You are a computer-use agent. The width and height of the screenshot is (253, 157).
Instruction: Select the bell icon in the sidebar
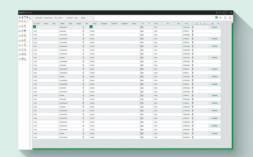coord(22,45)
